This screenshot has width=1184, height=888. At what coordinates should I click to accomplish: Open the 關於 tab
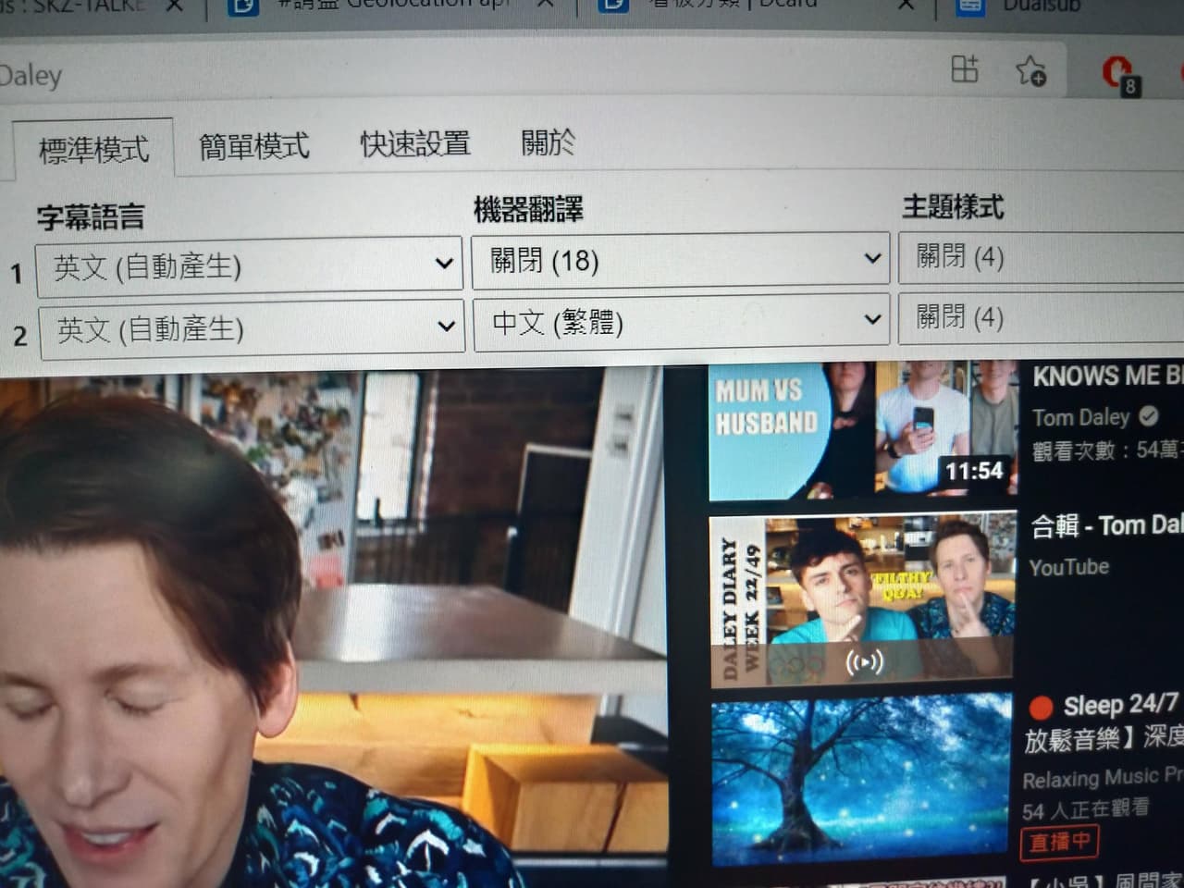(548, 142)
